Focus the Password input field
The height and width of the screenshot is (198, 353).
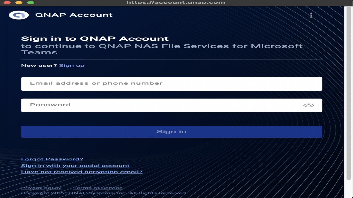coord(172,105)
